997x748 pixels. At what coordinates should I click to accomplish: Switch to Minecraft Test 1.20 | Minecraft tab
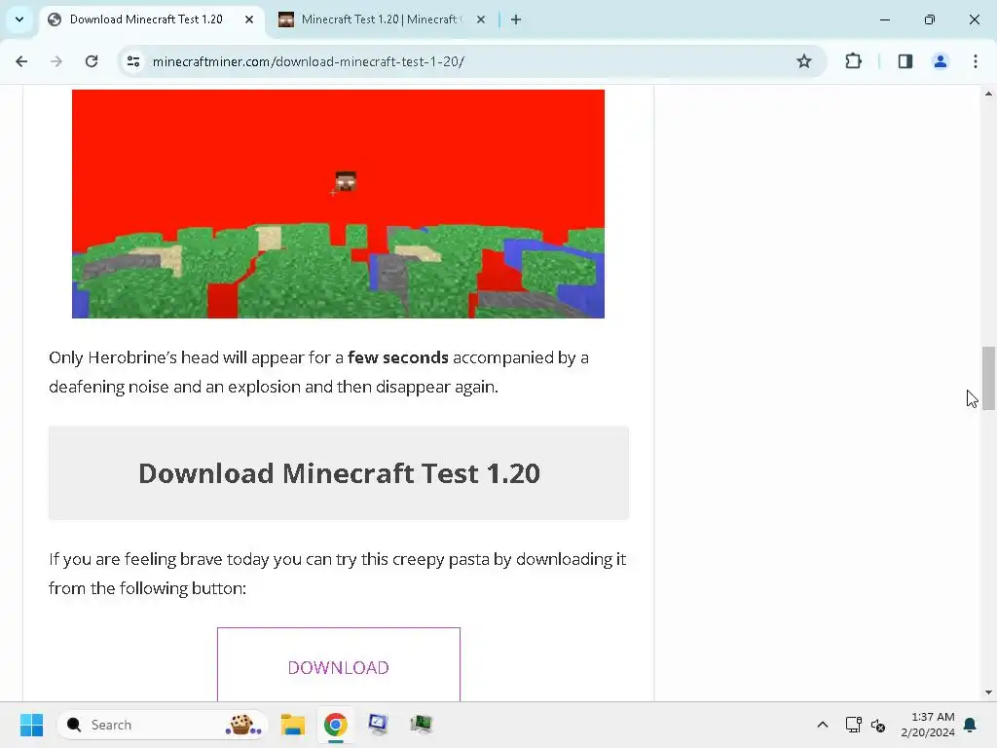tap(381, 19)
